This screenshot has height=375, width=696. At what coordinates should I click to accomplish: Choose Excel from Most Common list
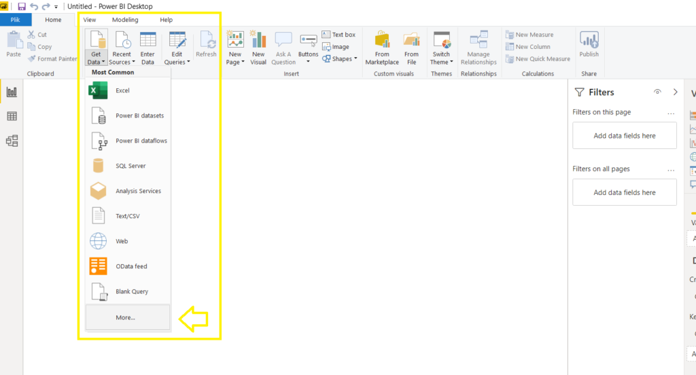coord(128,90)
